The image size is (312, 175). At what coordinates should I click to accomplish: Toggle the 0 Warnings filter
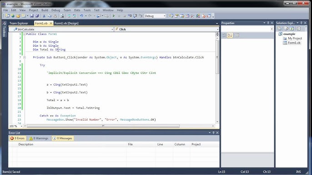point(39,138)
